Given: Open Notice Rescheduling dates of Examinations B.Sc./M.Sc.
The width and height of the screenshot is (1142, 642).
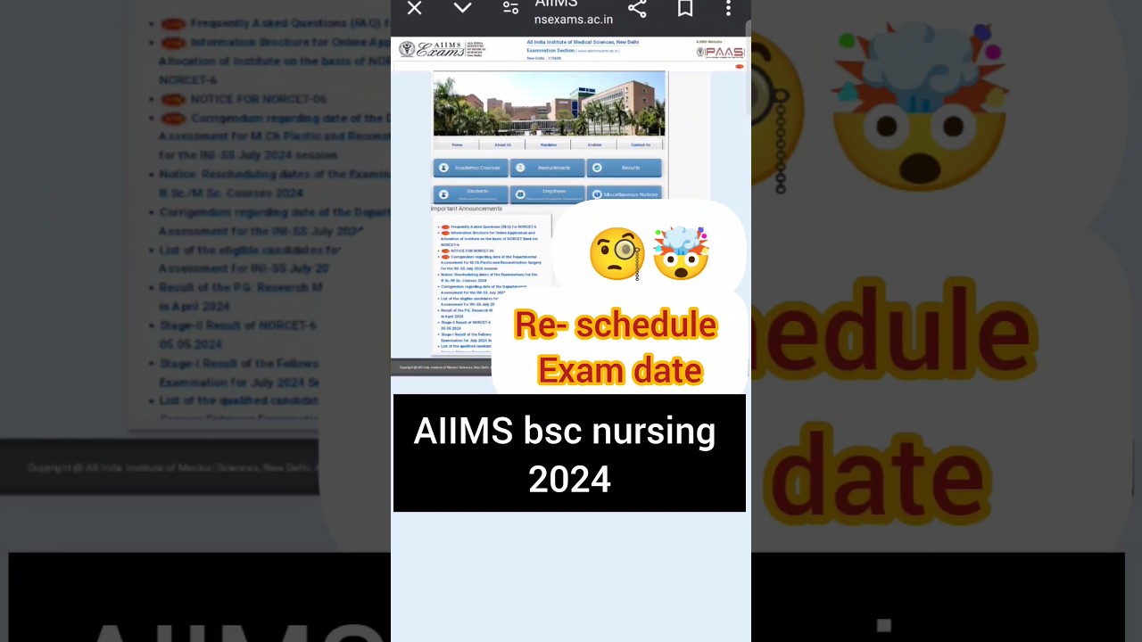Looking at the screenshot, I should pyautogui.click(x=487, y=277).
